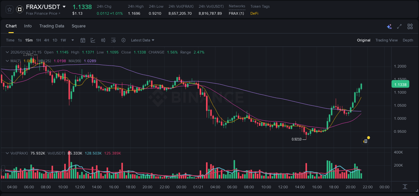
Task: Collapse the MA indicators row
Action: [x=7, y=61]
